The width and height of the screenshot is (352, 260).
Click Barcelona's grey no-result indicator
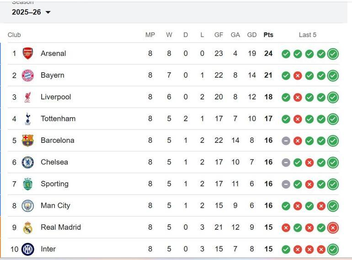tap(286, 141)
